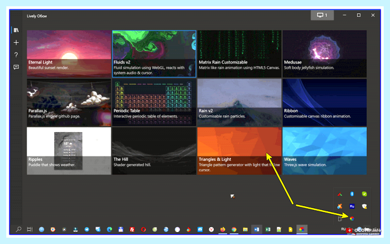The width and height of the screenshot is (390, 244).
Task: Launch FileZilla from the taskbar
Action: click(132, 230)
